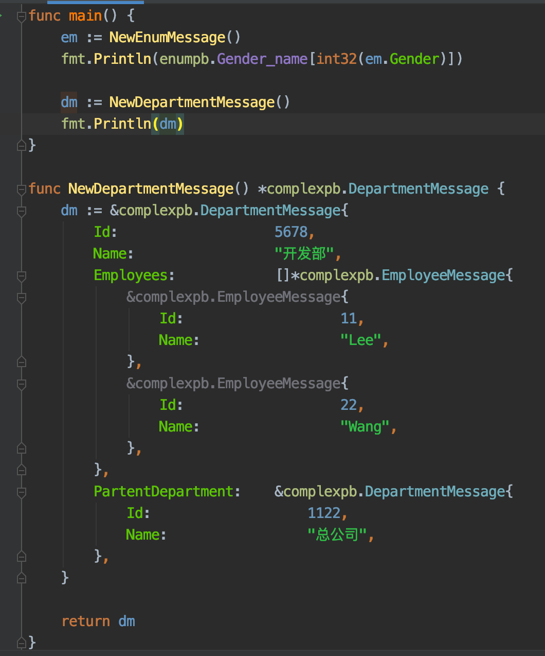The image size is (545, 656).
Task: Click the Id field before 5678
Action: tap(102, 232)
